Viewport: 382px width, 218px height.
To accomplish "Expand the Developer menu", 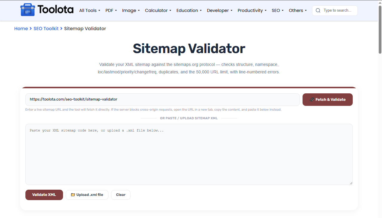I will tap(220, 10).
